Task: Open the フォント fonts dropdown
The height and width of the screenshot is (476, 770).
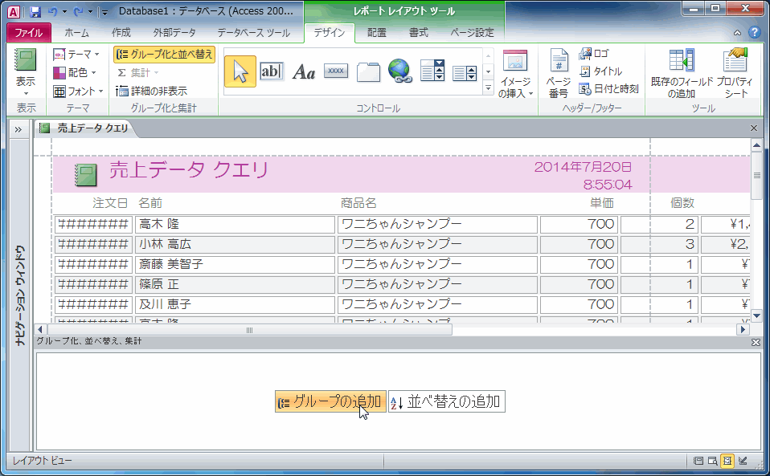Action: [79, 92]
